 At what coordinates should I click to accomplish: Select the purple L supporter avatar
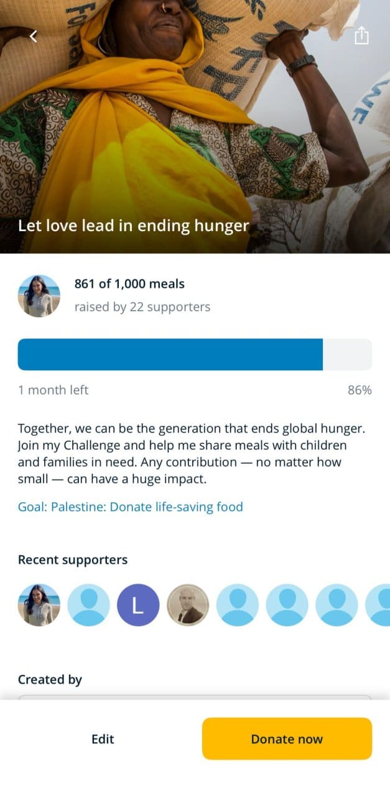tap(138, 605)
